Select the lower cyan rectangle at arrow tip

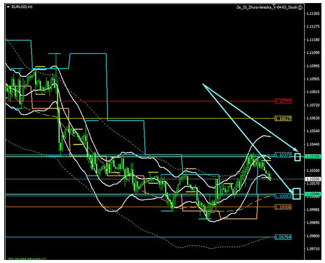click(297, 194)
